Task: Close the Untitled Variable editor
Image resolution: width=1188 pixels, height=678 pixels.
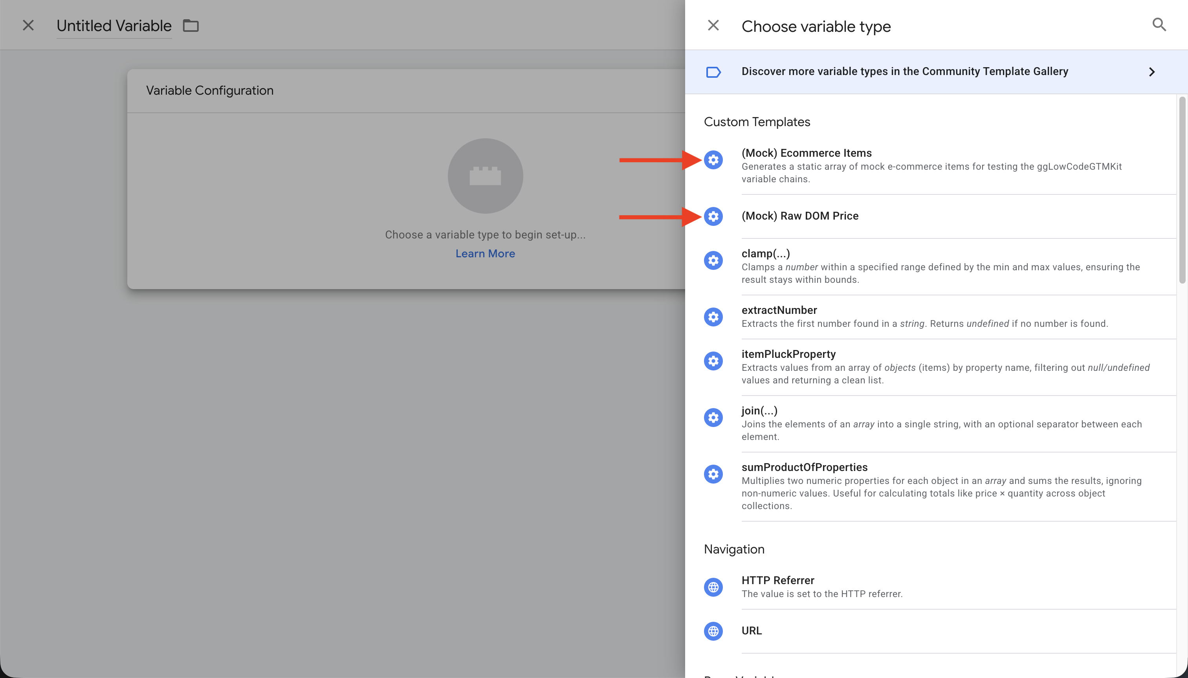Action: [x=28, y=25]
